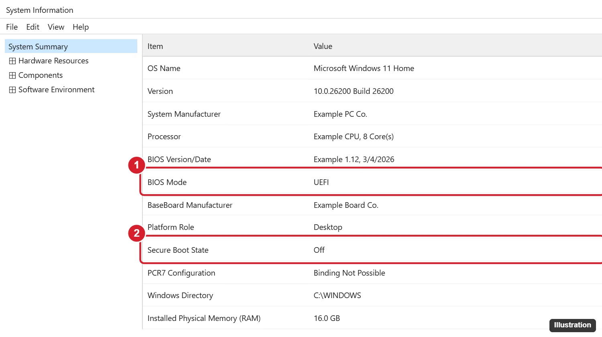Viewport: 602px width, 337px height.
Task: Click the 16.0 GB value
Action: point(327,318)
